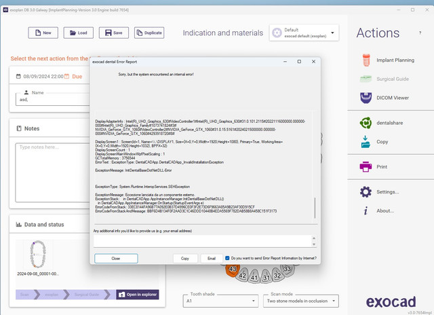Click the Load project button

[x=79, y=33]
